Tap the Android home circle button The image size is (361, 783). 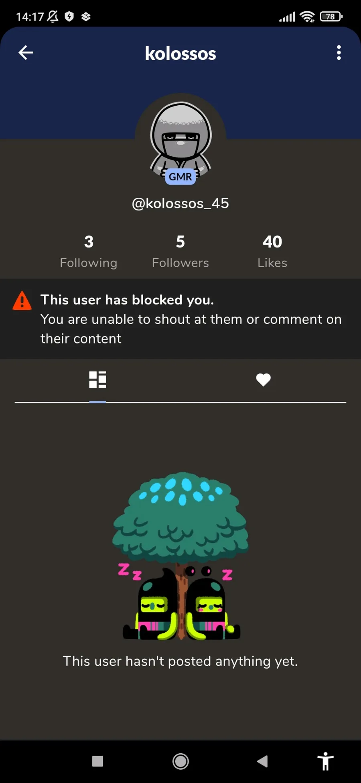(x=180, y=761)
